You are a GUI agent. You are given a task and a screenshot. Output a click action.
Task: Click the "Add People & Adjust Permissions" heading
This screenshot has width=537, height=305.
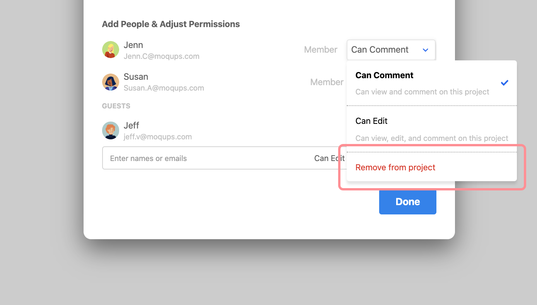tap(171, 24)
